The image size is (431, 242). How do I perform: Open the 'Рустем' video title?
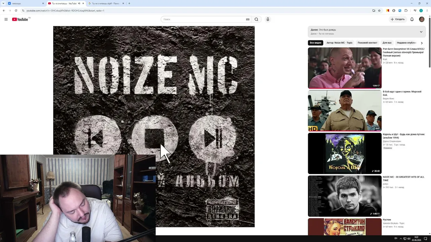click(387, 220)
